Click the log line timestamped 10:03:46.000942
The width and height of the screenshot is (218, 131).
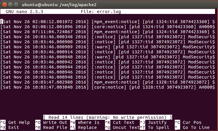[x=108, y=62]
